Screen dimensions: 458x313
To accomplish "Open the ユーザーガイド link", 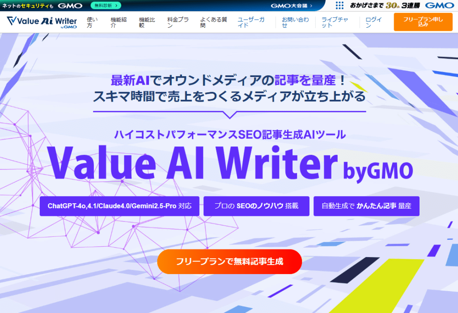I will click(251, 22).
